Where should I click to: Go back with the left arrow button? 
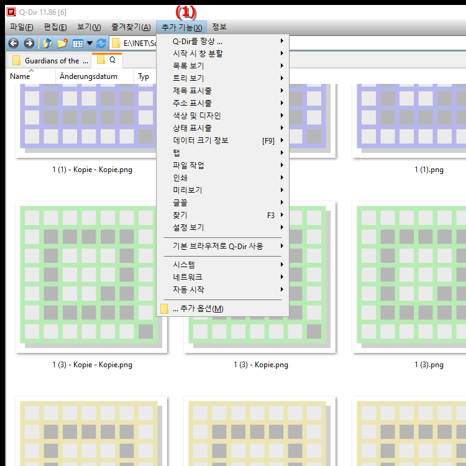coord(14,43)
